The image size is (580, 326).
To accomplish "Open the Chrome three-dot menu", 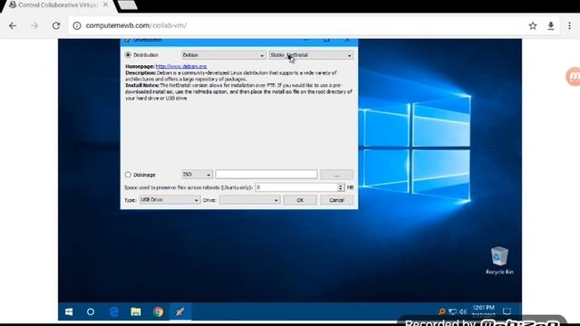I will click(569, 25).
